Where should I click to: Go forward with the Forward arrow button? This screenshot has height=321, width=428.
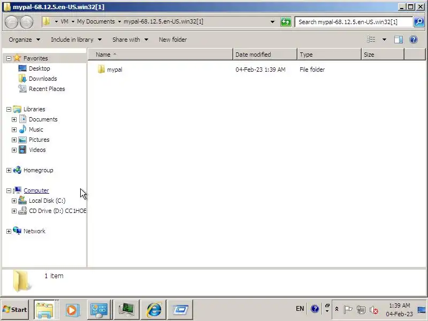[x=26, y=22]
